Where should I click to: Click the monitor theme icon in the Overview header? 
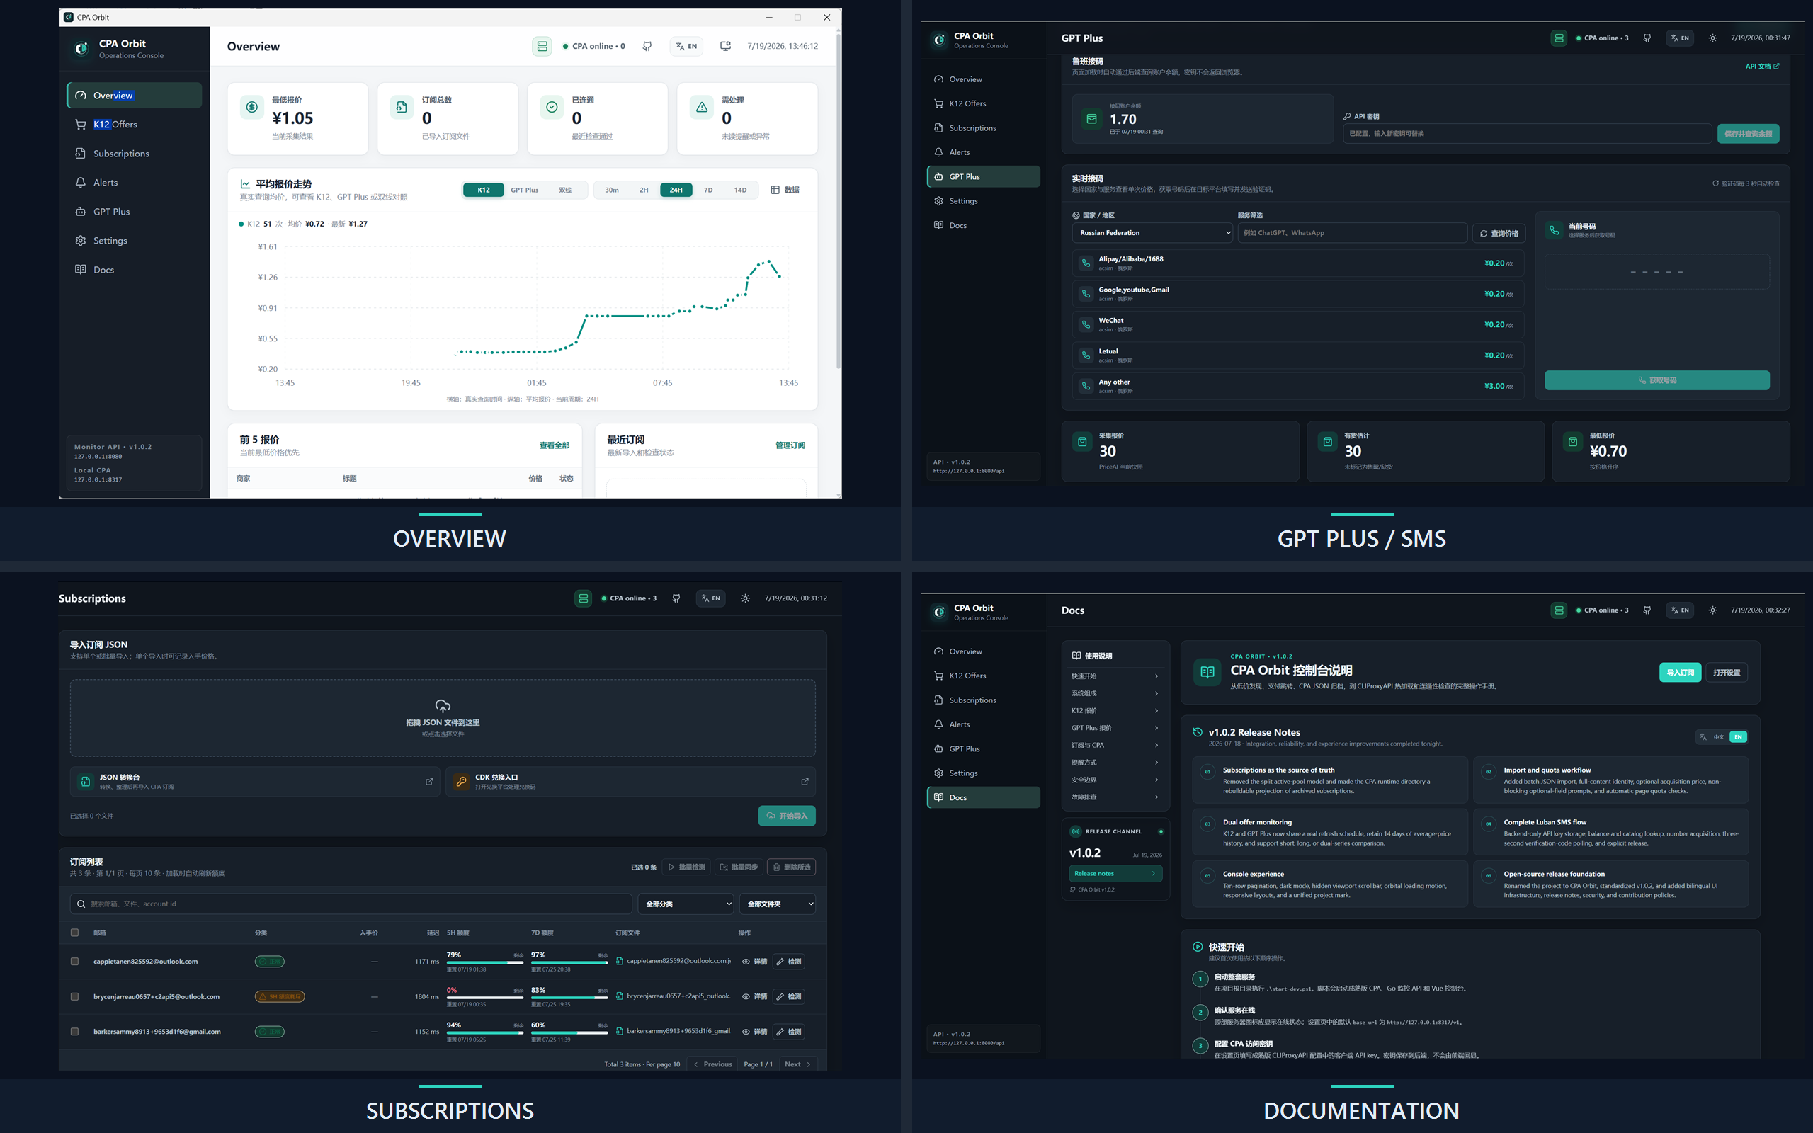click(x=725, y=47)
